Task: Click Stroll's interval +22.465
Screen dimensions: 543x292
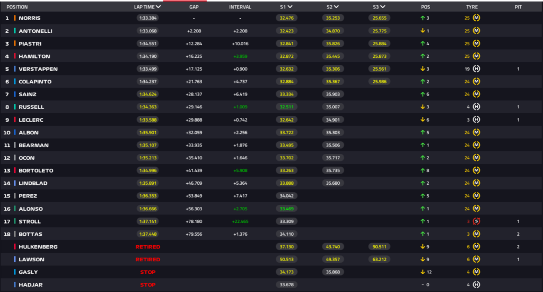Action: pyautogui.click(x=240, y=221)
